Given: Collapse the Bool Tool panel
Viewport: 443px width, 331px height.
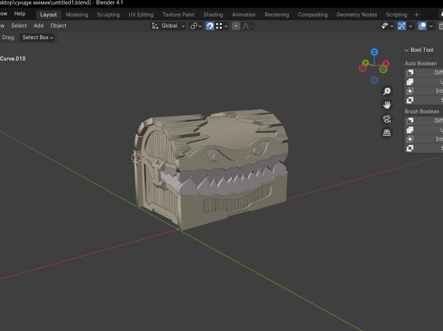Looking at the screenshot, I should [x=406, y=50].
